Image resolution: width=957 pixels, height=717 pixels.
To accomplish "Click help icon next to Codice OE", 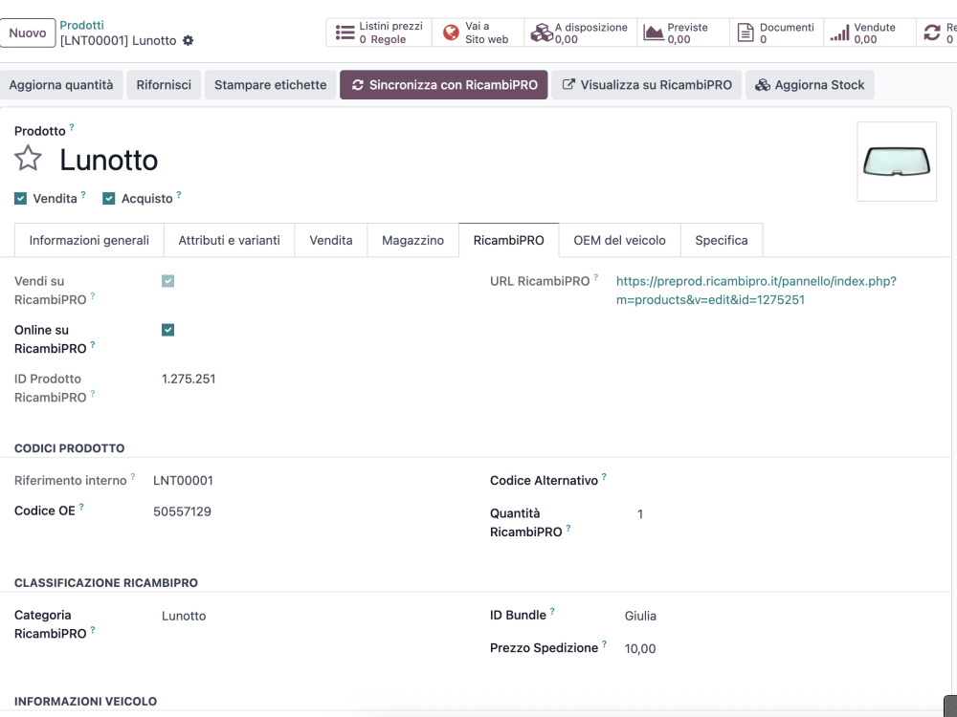I will tap(81, 508).
